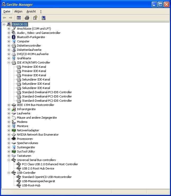
Task: Click the Tastaturen keyboard icon
Action: [13, 156]
